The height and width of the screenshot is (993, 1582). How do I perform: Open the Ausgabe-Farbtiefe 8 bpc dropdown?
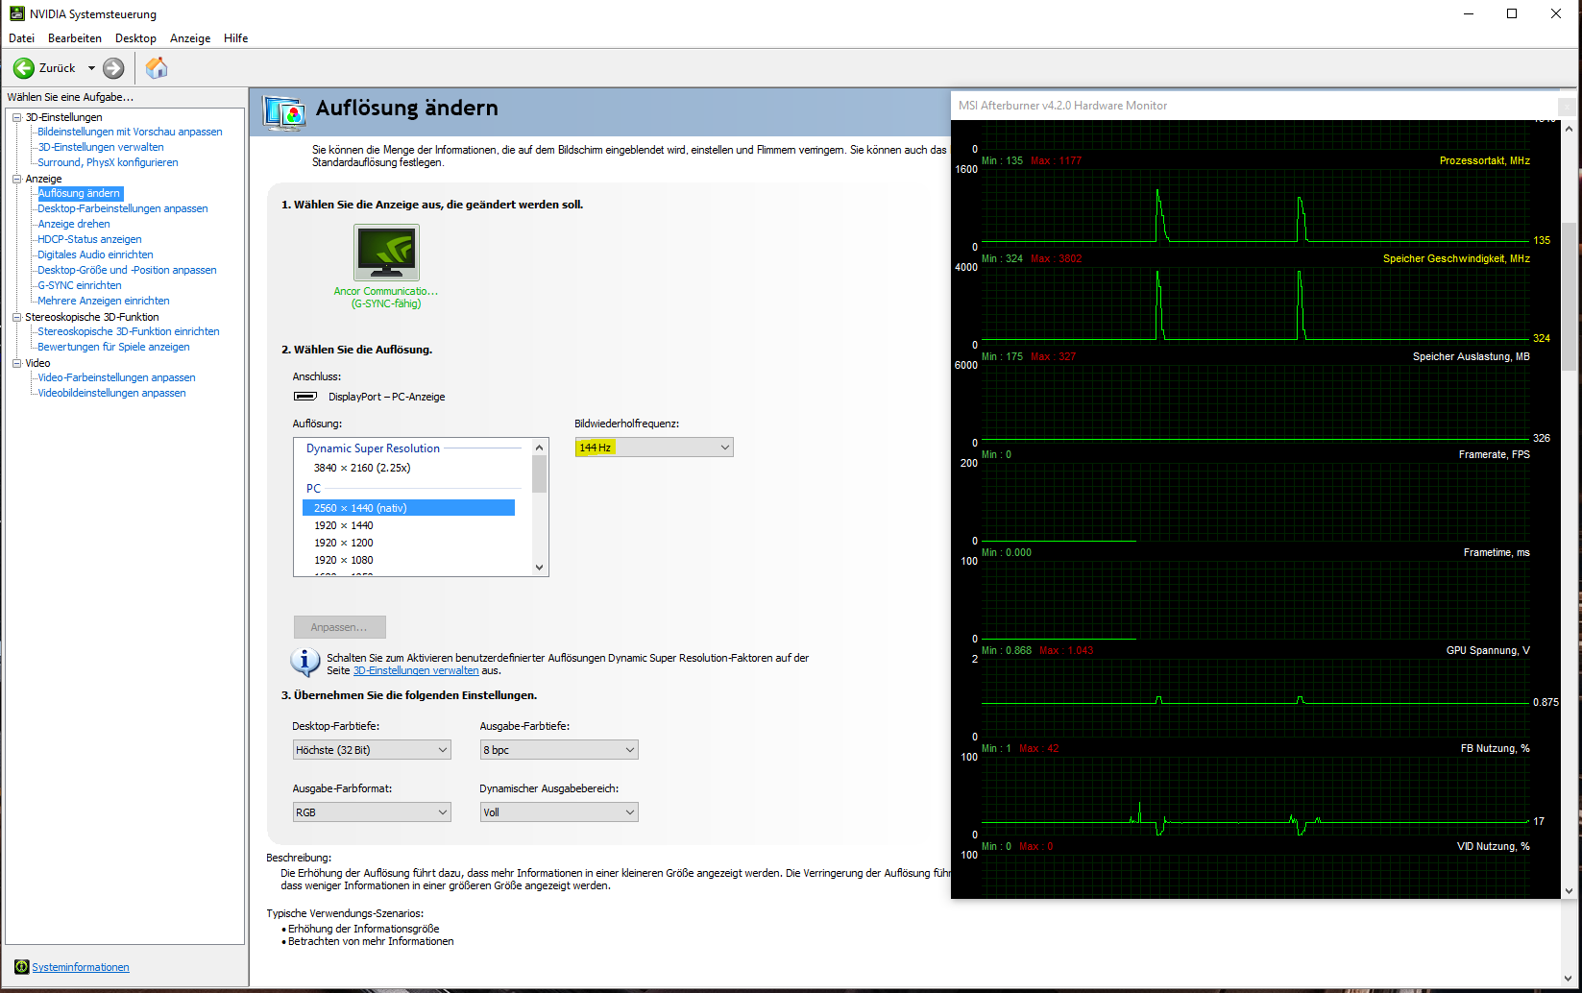point(559,750)
